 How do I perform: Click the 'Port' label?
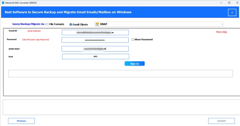click(x=11, y=57)
